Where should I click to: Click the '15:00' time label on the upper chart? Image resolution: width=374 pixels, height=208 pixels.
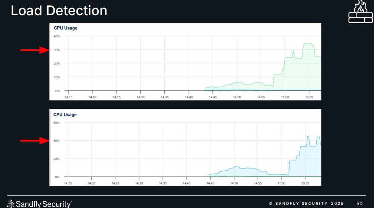tap(285, 97)
